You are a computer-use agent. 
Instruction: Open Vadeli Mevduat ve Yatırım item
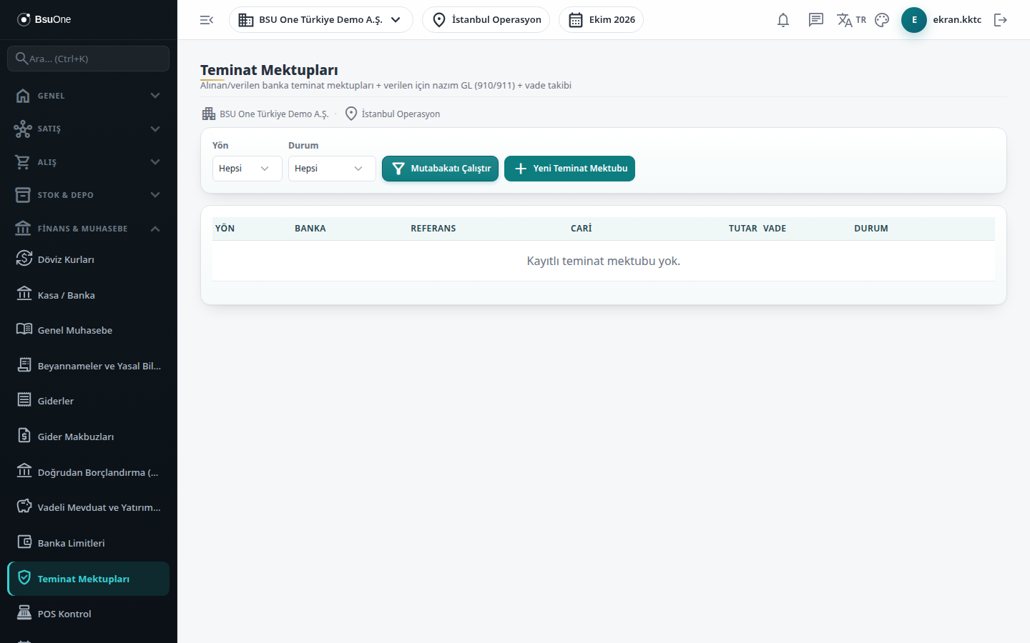[x=89, y=507]
